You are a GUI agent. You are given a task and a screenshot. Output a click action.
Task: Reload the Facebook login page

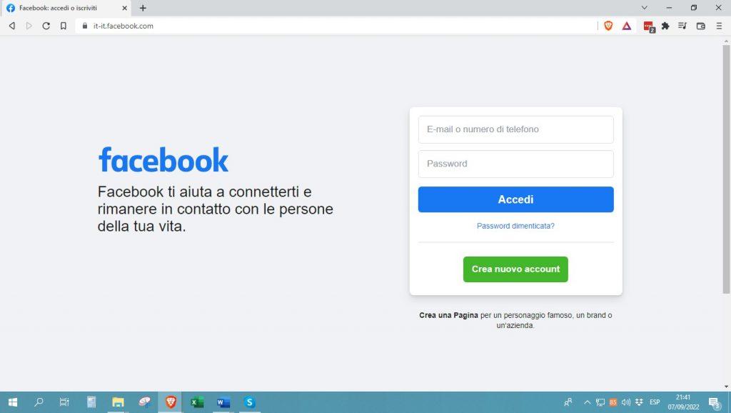46,25
